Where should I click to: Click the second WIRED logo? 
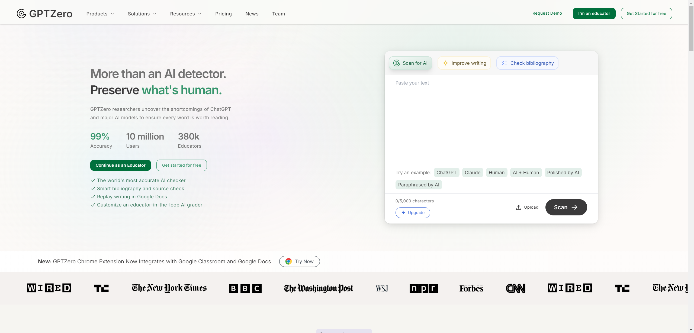[570, 288]
